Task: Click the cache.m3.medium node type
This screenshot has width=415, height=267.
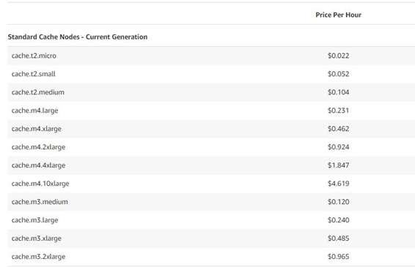Action: click(x=40, y=202)
